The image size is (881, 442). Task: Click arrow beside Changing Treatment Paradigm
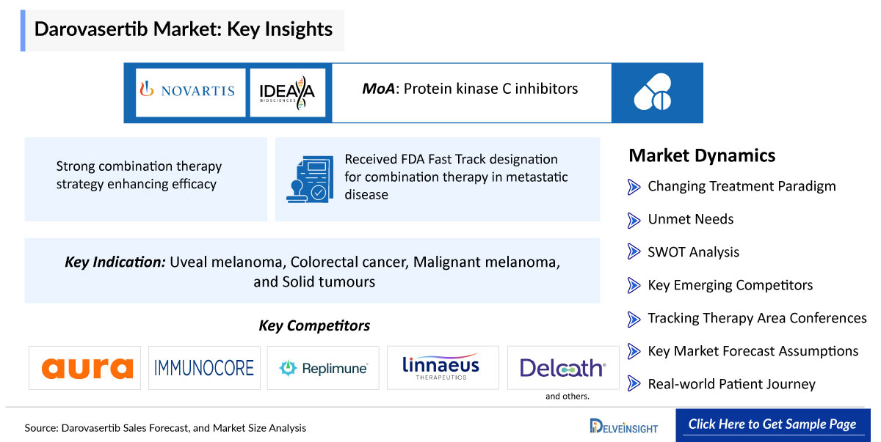tap(634, 186)
